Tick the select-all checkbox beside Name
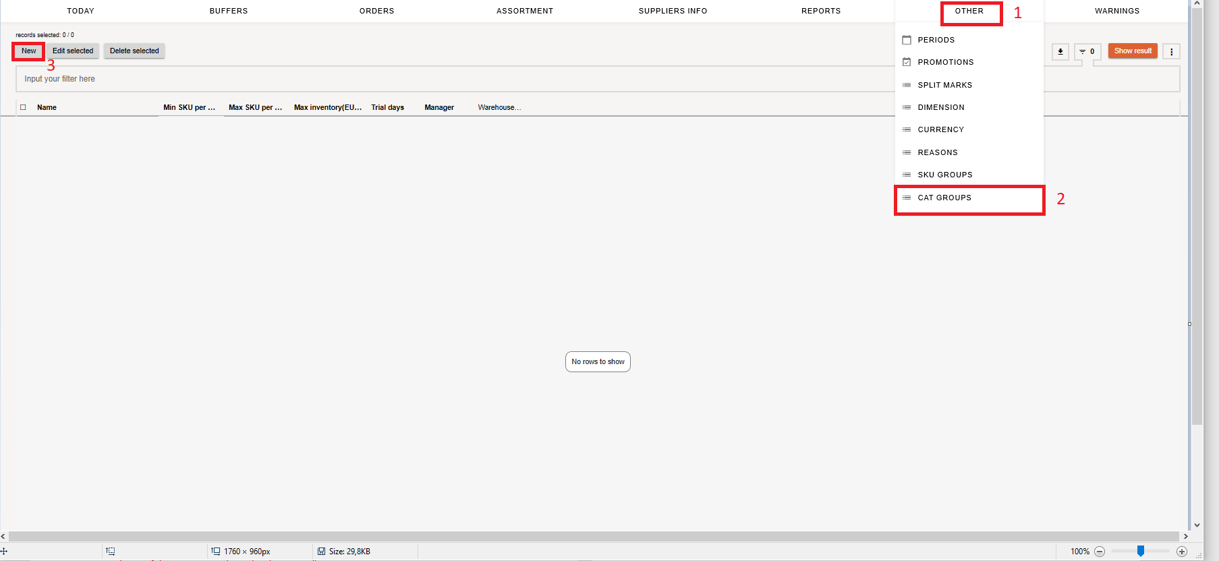This screenshot has height=561, width=1219. click(x=23, y=107)
